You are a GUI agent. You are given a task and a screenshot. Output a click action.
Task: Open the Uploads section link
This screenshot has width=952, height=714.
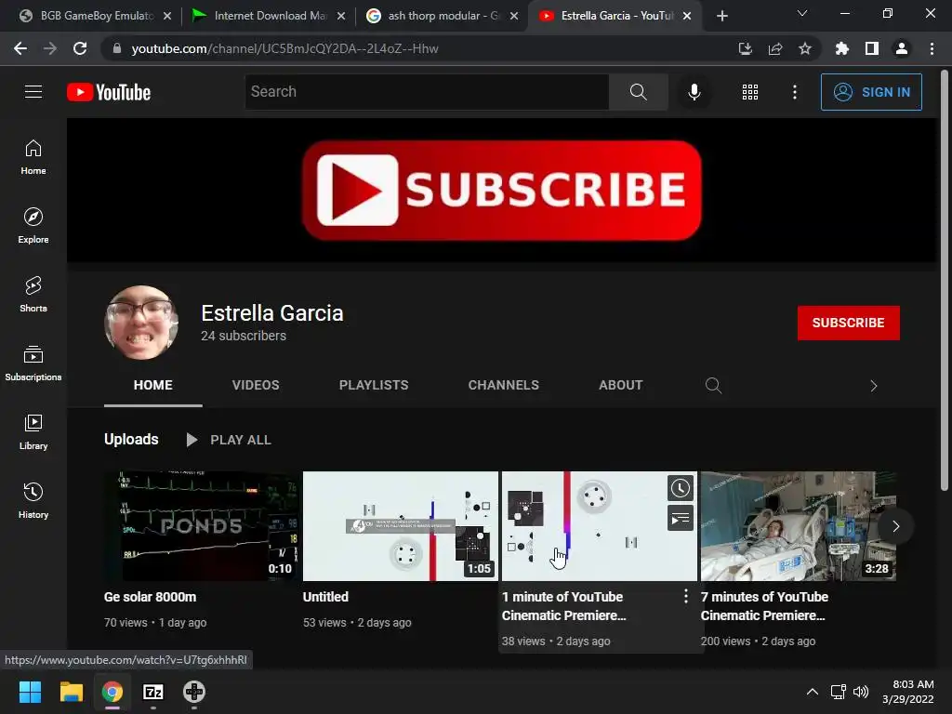[131, 439]
